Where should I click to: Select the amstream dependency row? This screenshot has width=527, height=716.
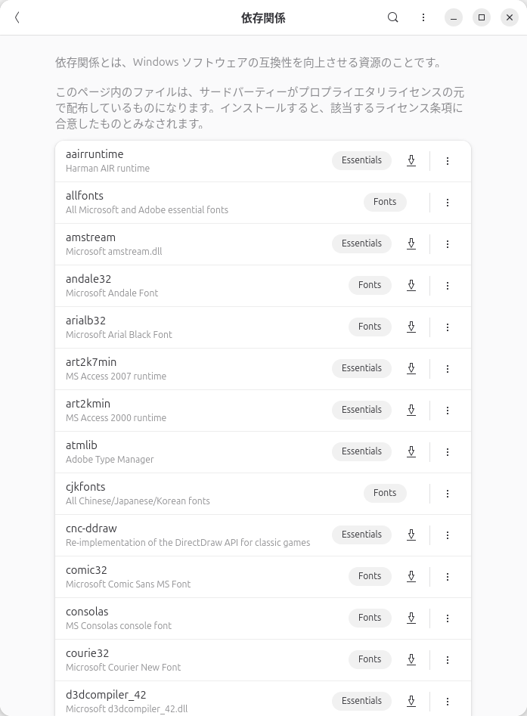click(189, 243)
